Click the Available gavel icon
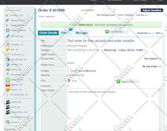 [x=7, y=45]
